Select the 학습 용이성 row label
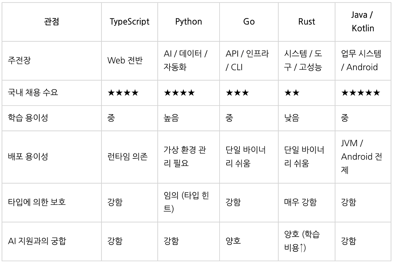This screenshot has height=264, width=393. point(28,118)
